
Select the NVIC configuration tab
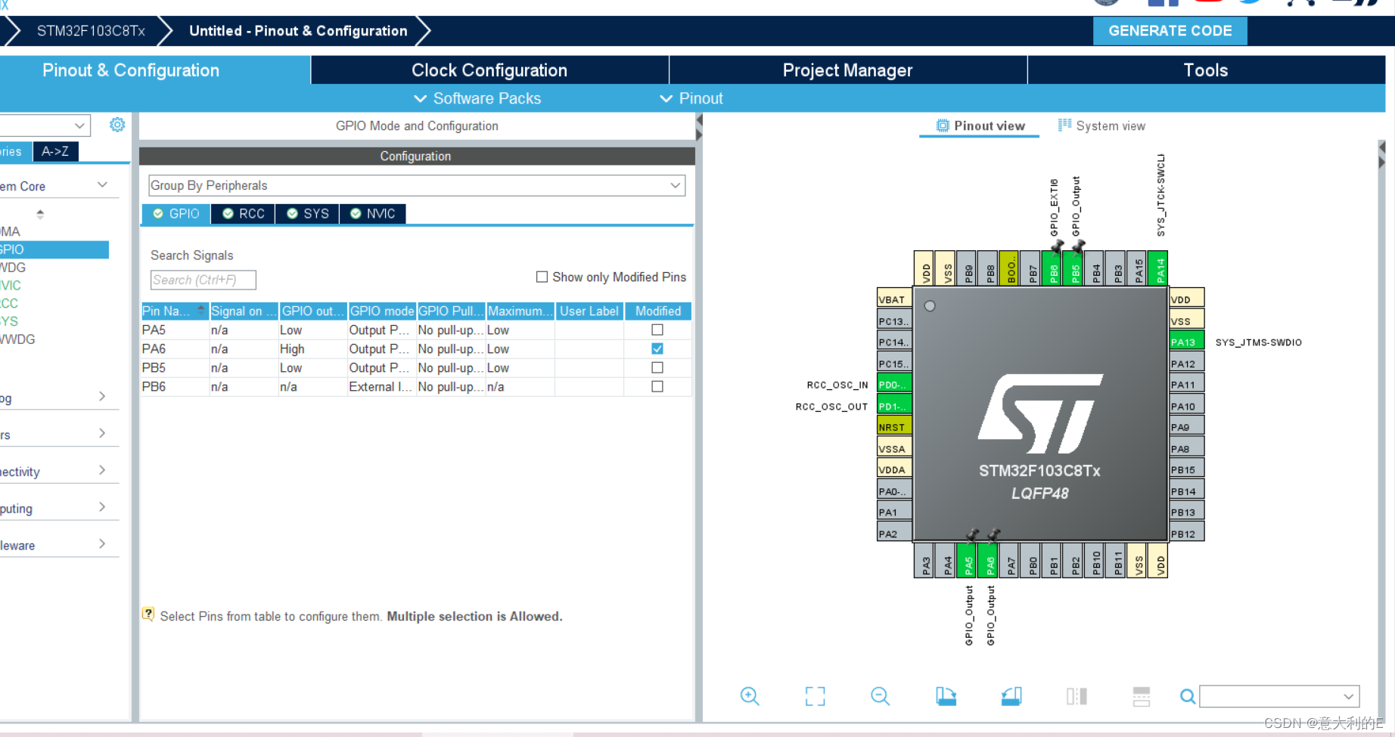coord(373,214)
